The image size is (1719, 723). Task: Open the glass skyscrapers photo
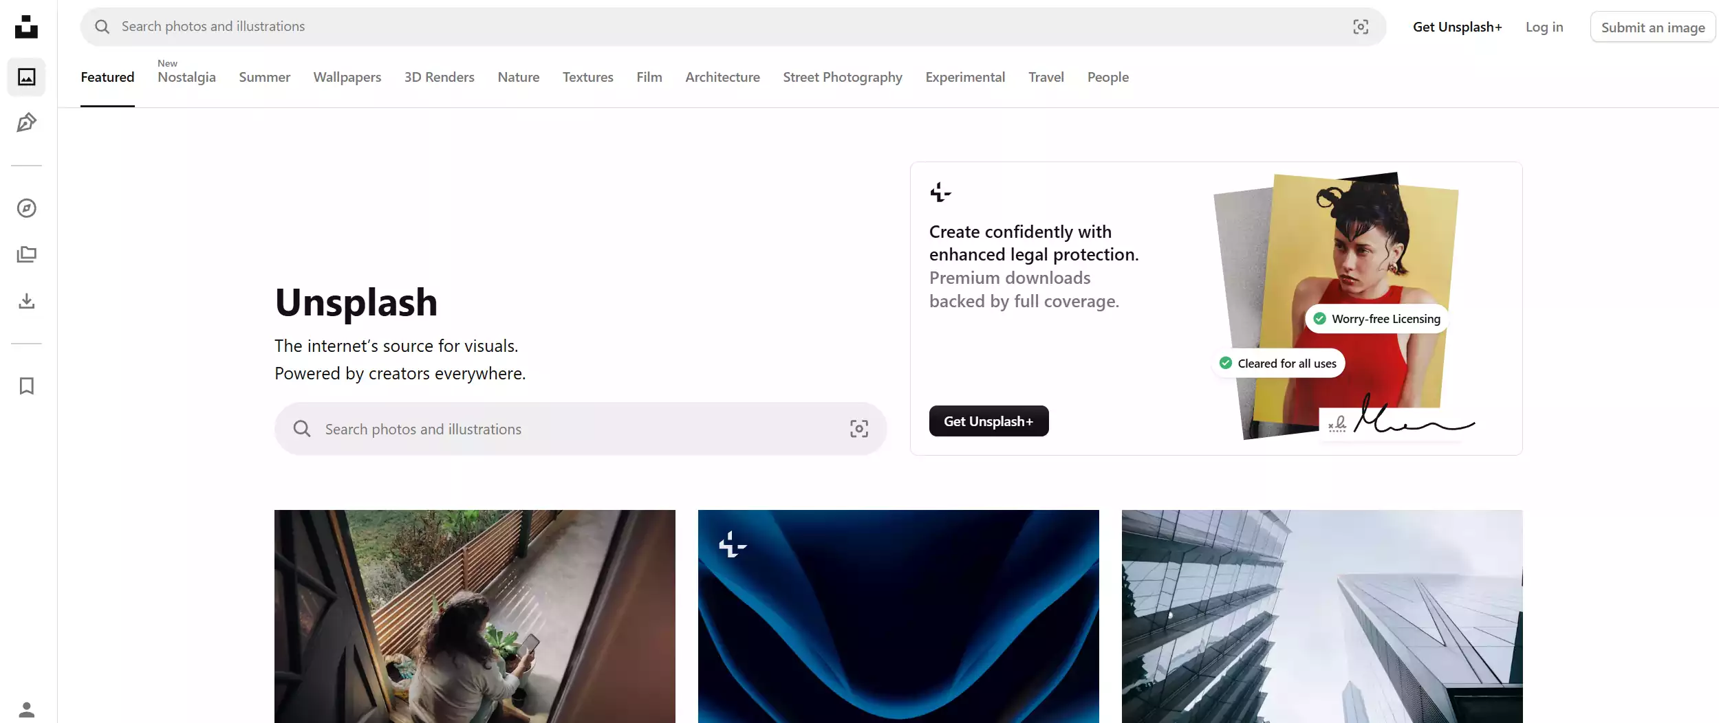click(x=1322, y=616)
